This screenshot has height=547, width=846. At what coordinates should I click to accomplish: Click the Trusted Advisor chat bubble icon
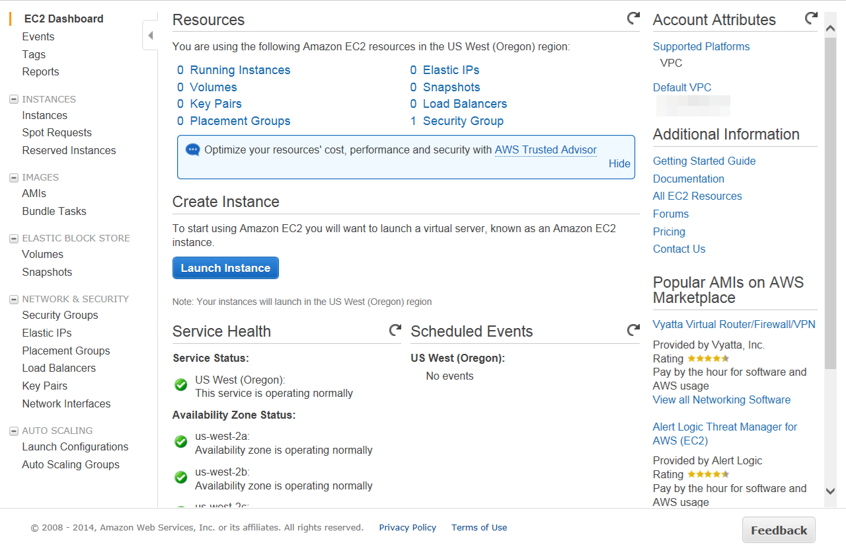tap(192, 150)
